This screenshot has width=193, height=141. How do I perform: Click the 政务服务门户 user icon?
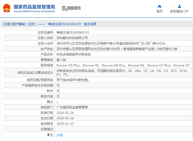(x=179, y=7)
